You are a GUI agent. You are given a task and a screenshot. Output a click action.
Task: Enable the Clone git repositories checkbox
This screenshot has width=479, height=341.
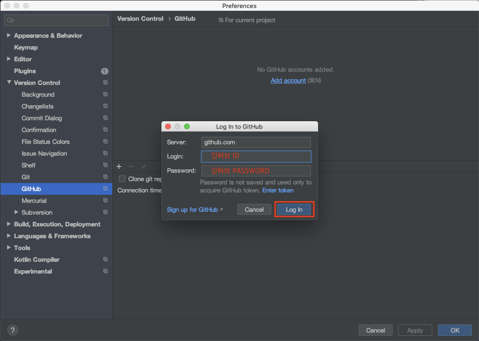point(122,179)
